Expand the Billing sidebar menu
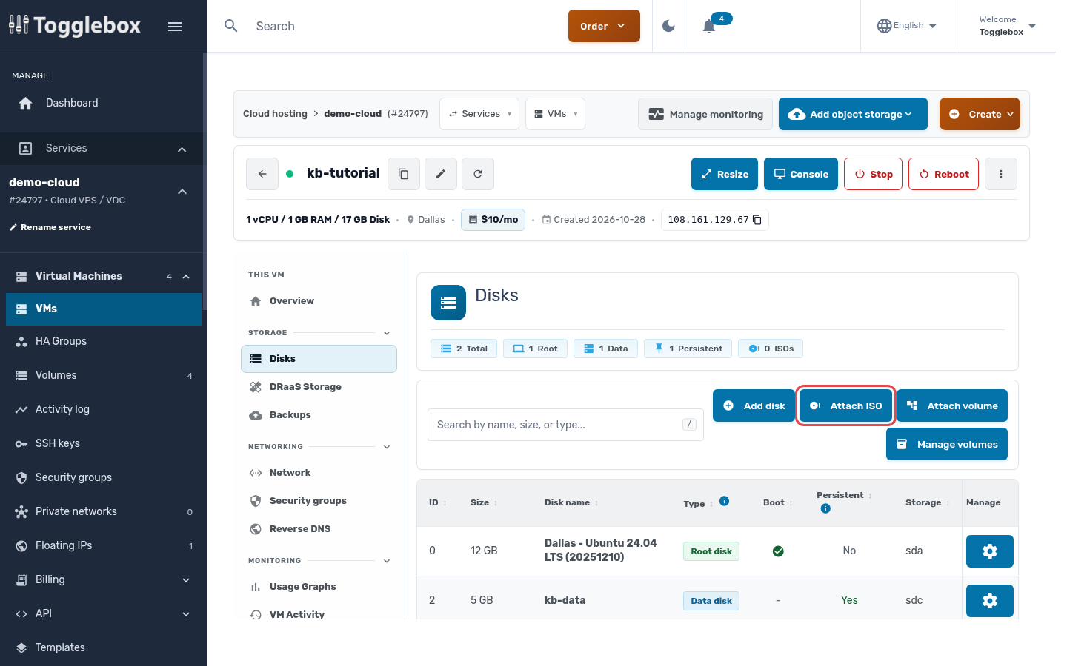Image resolution: width=1067 pixels, height=666 pixels. point(104,579)
